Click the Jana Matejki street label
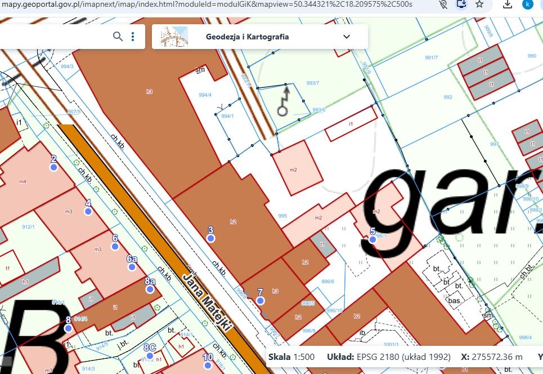 pos(207,302)
